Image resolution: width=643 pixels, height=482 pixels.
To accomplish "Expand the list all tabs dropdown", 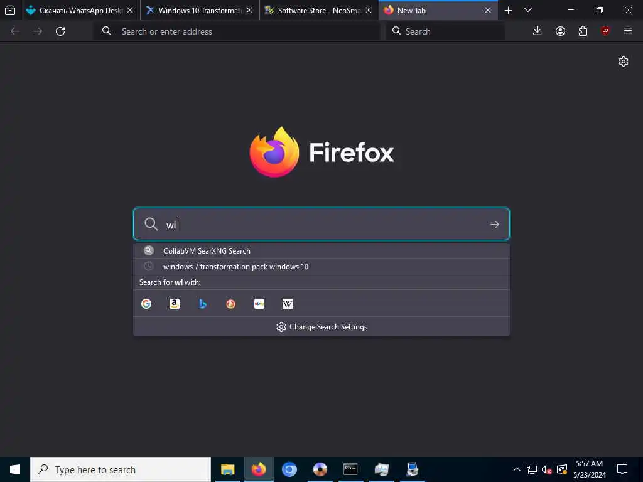I will pos(528,10).
